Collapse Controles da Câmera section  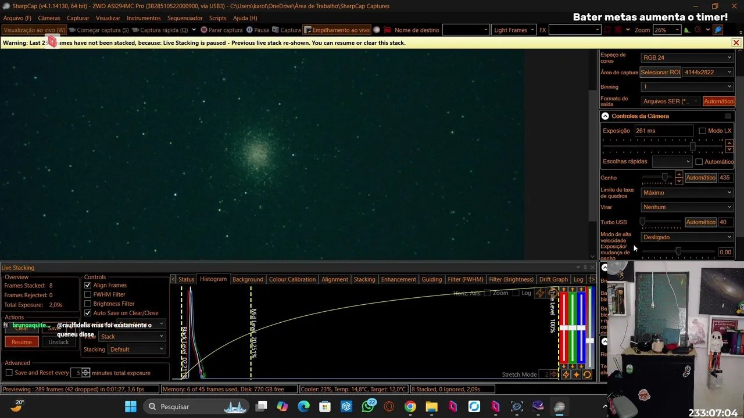pyautogui.click(x=605, y=116)
